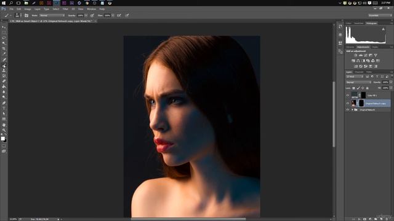Select the Move tool
The height and width of the screenshot is (221, 394).
tap(4, 27)
